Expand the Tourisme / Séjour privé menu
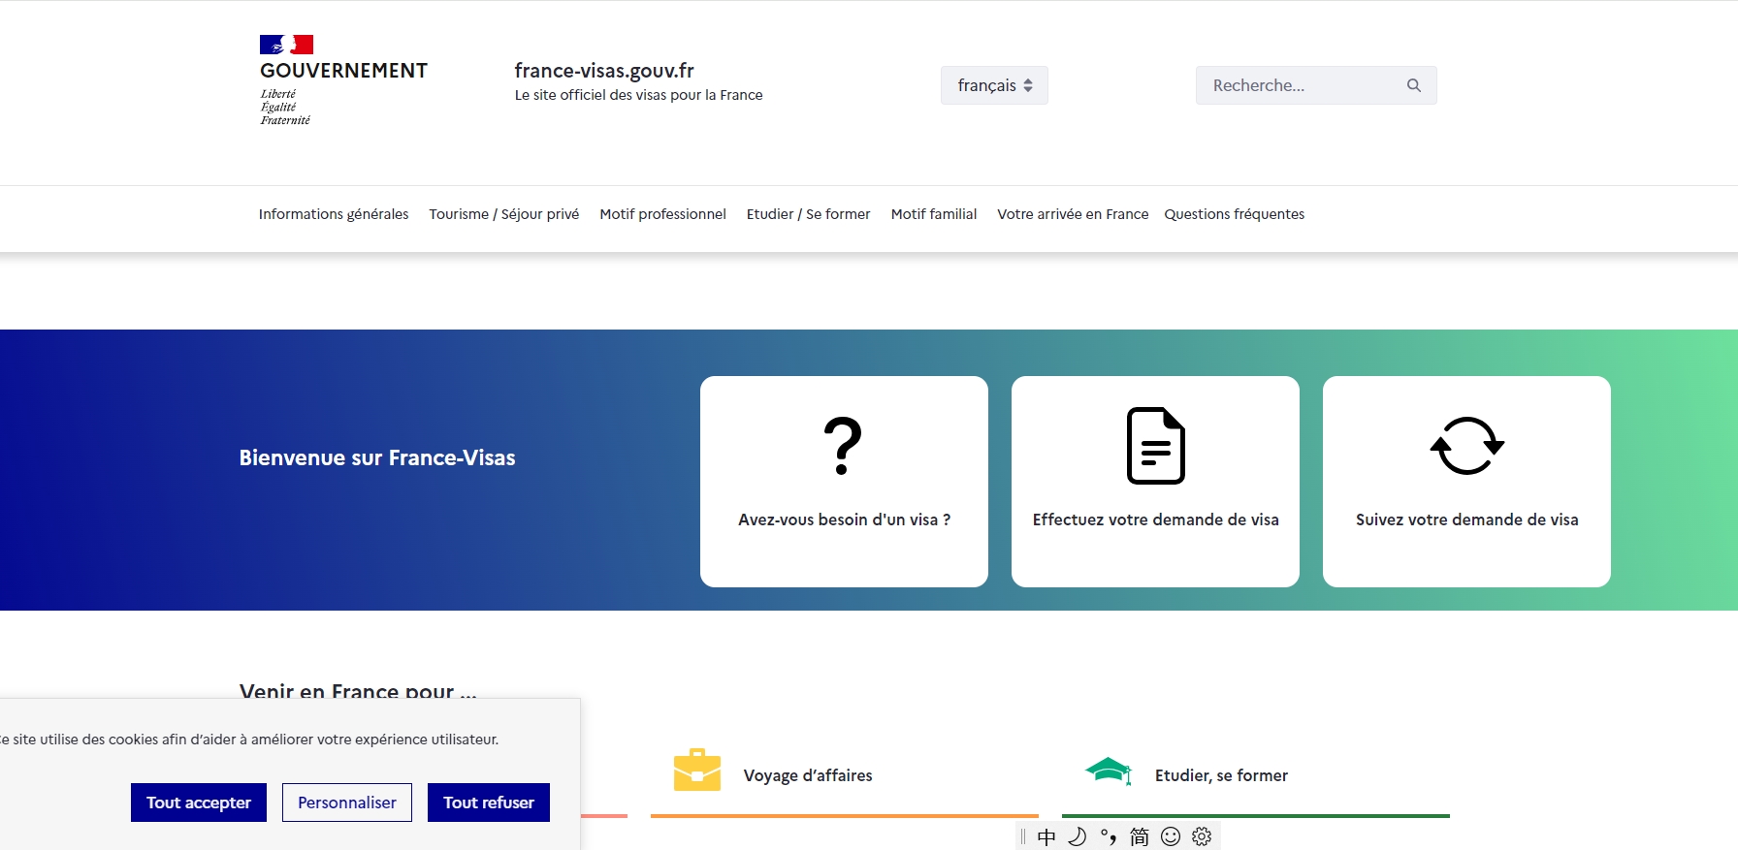Screen dimensions: 1738x850 [503, 214]
